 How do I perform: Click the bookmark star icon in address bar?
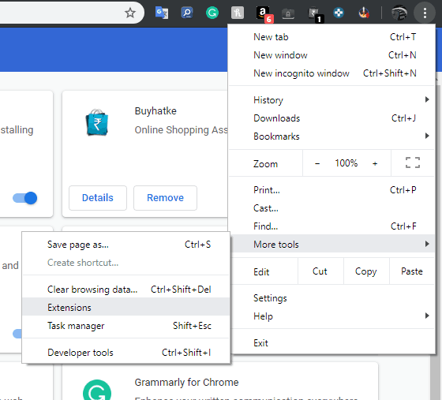pyautogui.click(x=130, y=13)
